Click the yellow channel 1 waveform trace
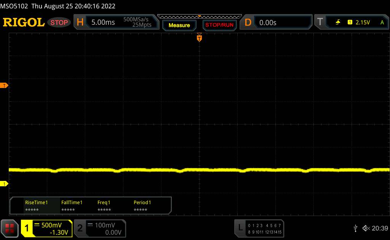390x240 pixels. pos(199,170)
